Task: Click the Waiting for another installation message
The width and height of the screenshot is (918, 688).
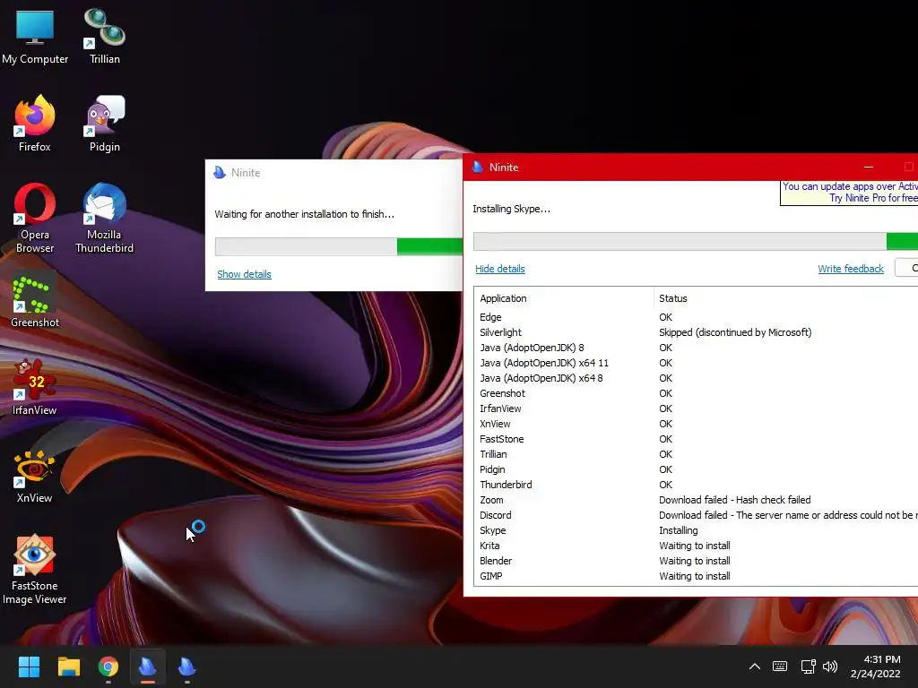Action: point(305,214)
